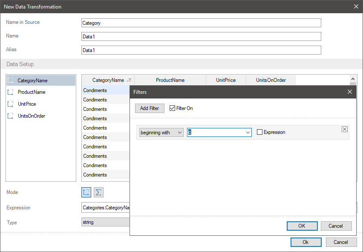363x252 pixels.
Task: Click the ProductName column header
Action: click(x=170, y=80)
